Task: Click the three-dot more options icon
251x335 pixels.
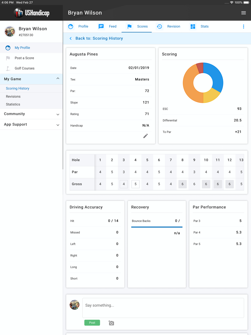Action: pos(243,27)
